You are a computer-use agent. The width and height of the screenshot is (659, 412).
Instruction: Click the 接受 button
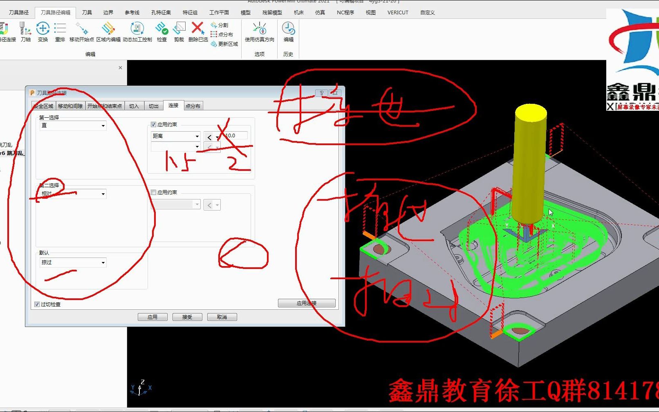click(187, 317)
